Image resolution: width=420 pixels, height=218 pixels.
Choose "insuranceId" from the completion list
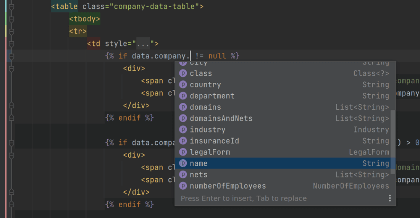[214, 141]
